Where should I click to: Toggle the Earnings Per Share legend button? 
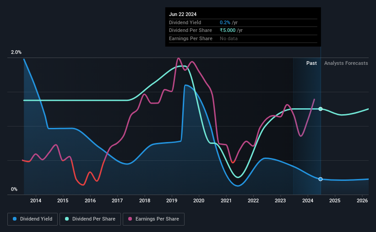coord(154,219)
